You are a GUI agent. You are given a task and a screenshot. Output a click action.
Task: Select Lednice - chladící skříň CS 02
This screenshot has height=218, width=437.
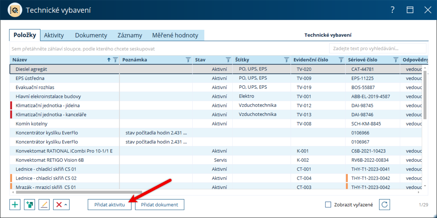point(216,178)
